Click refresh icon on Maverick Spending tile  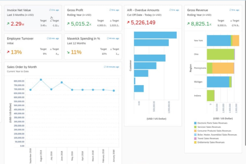[108, 38]
